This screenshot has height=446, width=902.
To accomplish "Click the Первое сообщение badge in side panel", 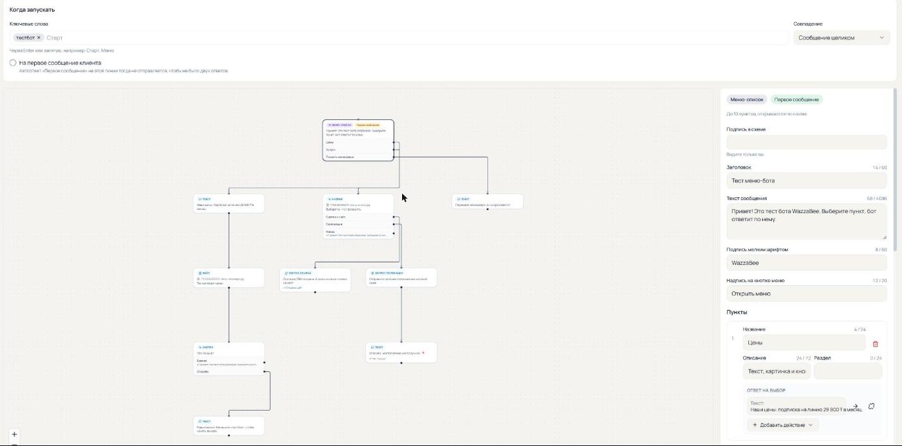I will (796, 100).
